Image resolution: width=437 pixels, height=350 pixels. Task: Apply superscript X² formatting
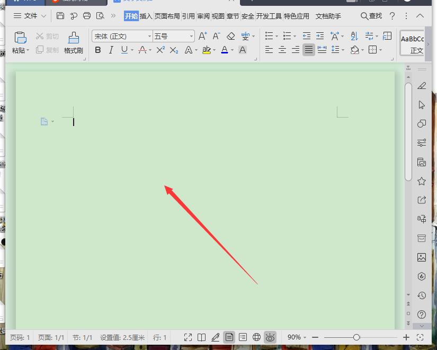pos(160,50)
